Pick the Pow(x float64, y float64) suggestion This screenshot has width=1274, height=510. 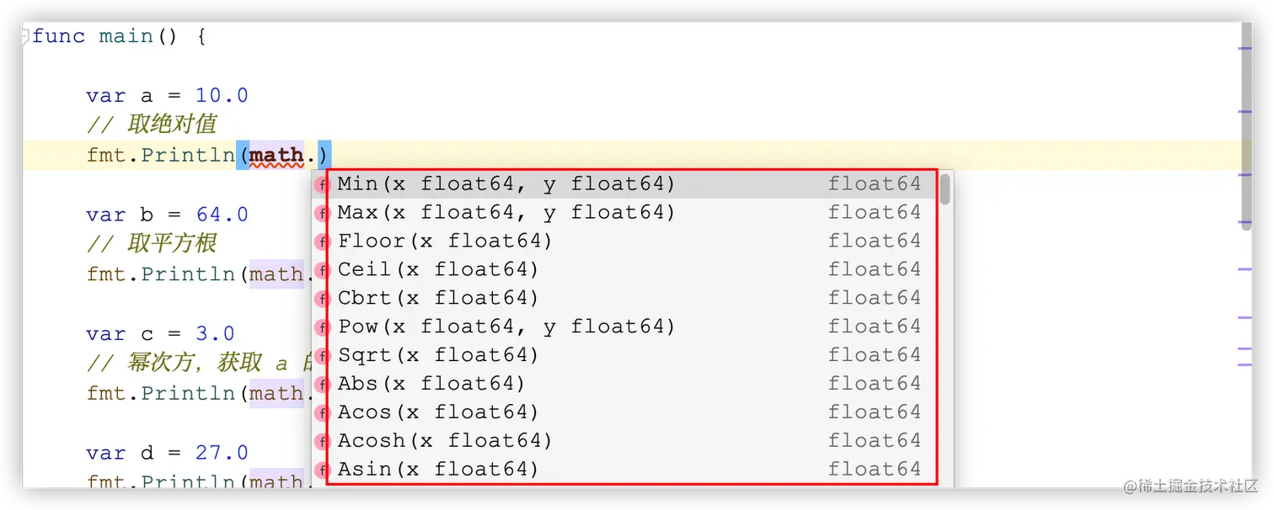(x=624, y=327)
